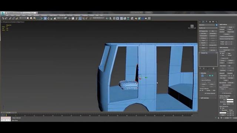Screen dimensions: 237x133
Task: Open the Tools menu
Action: 12,15
